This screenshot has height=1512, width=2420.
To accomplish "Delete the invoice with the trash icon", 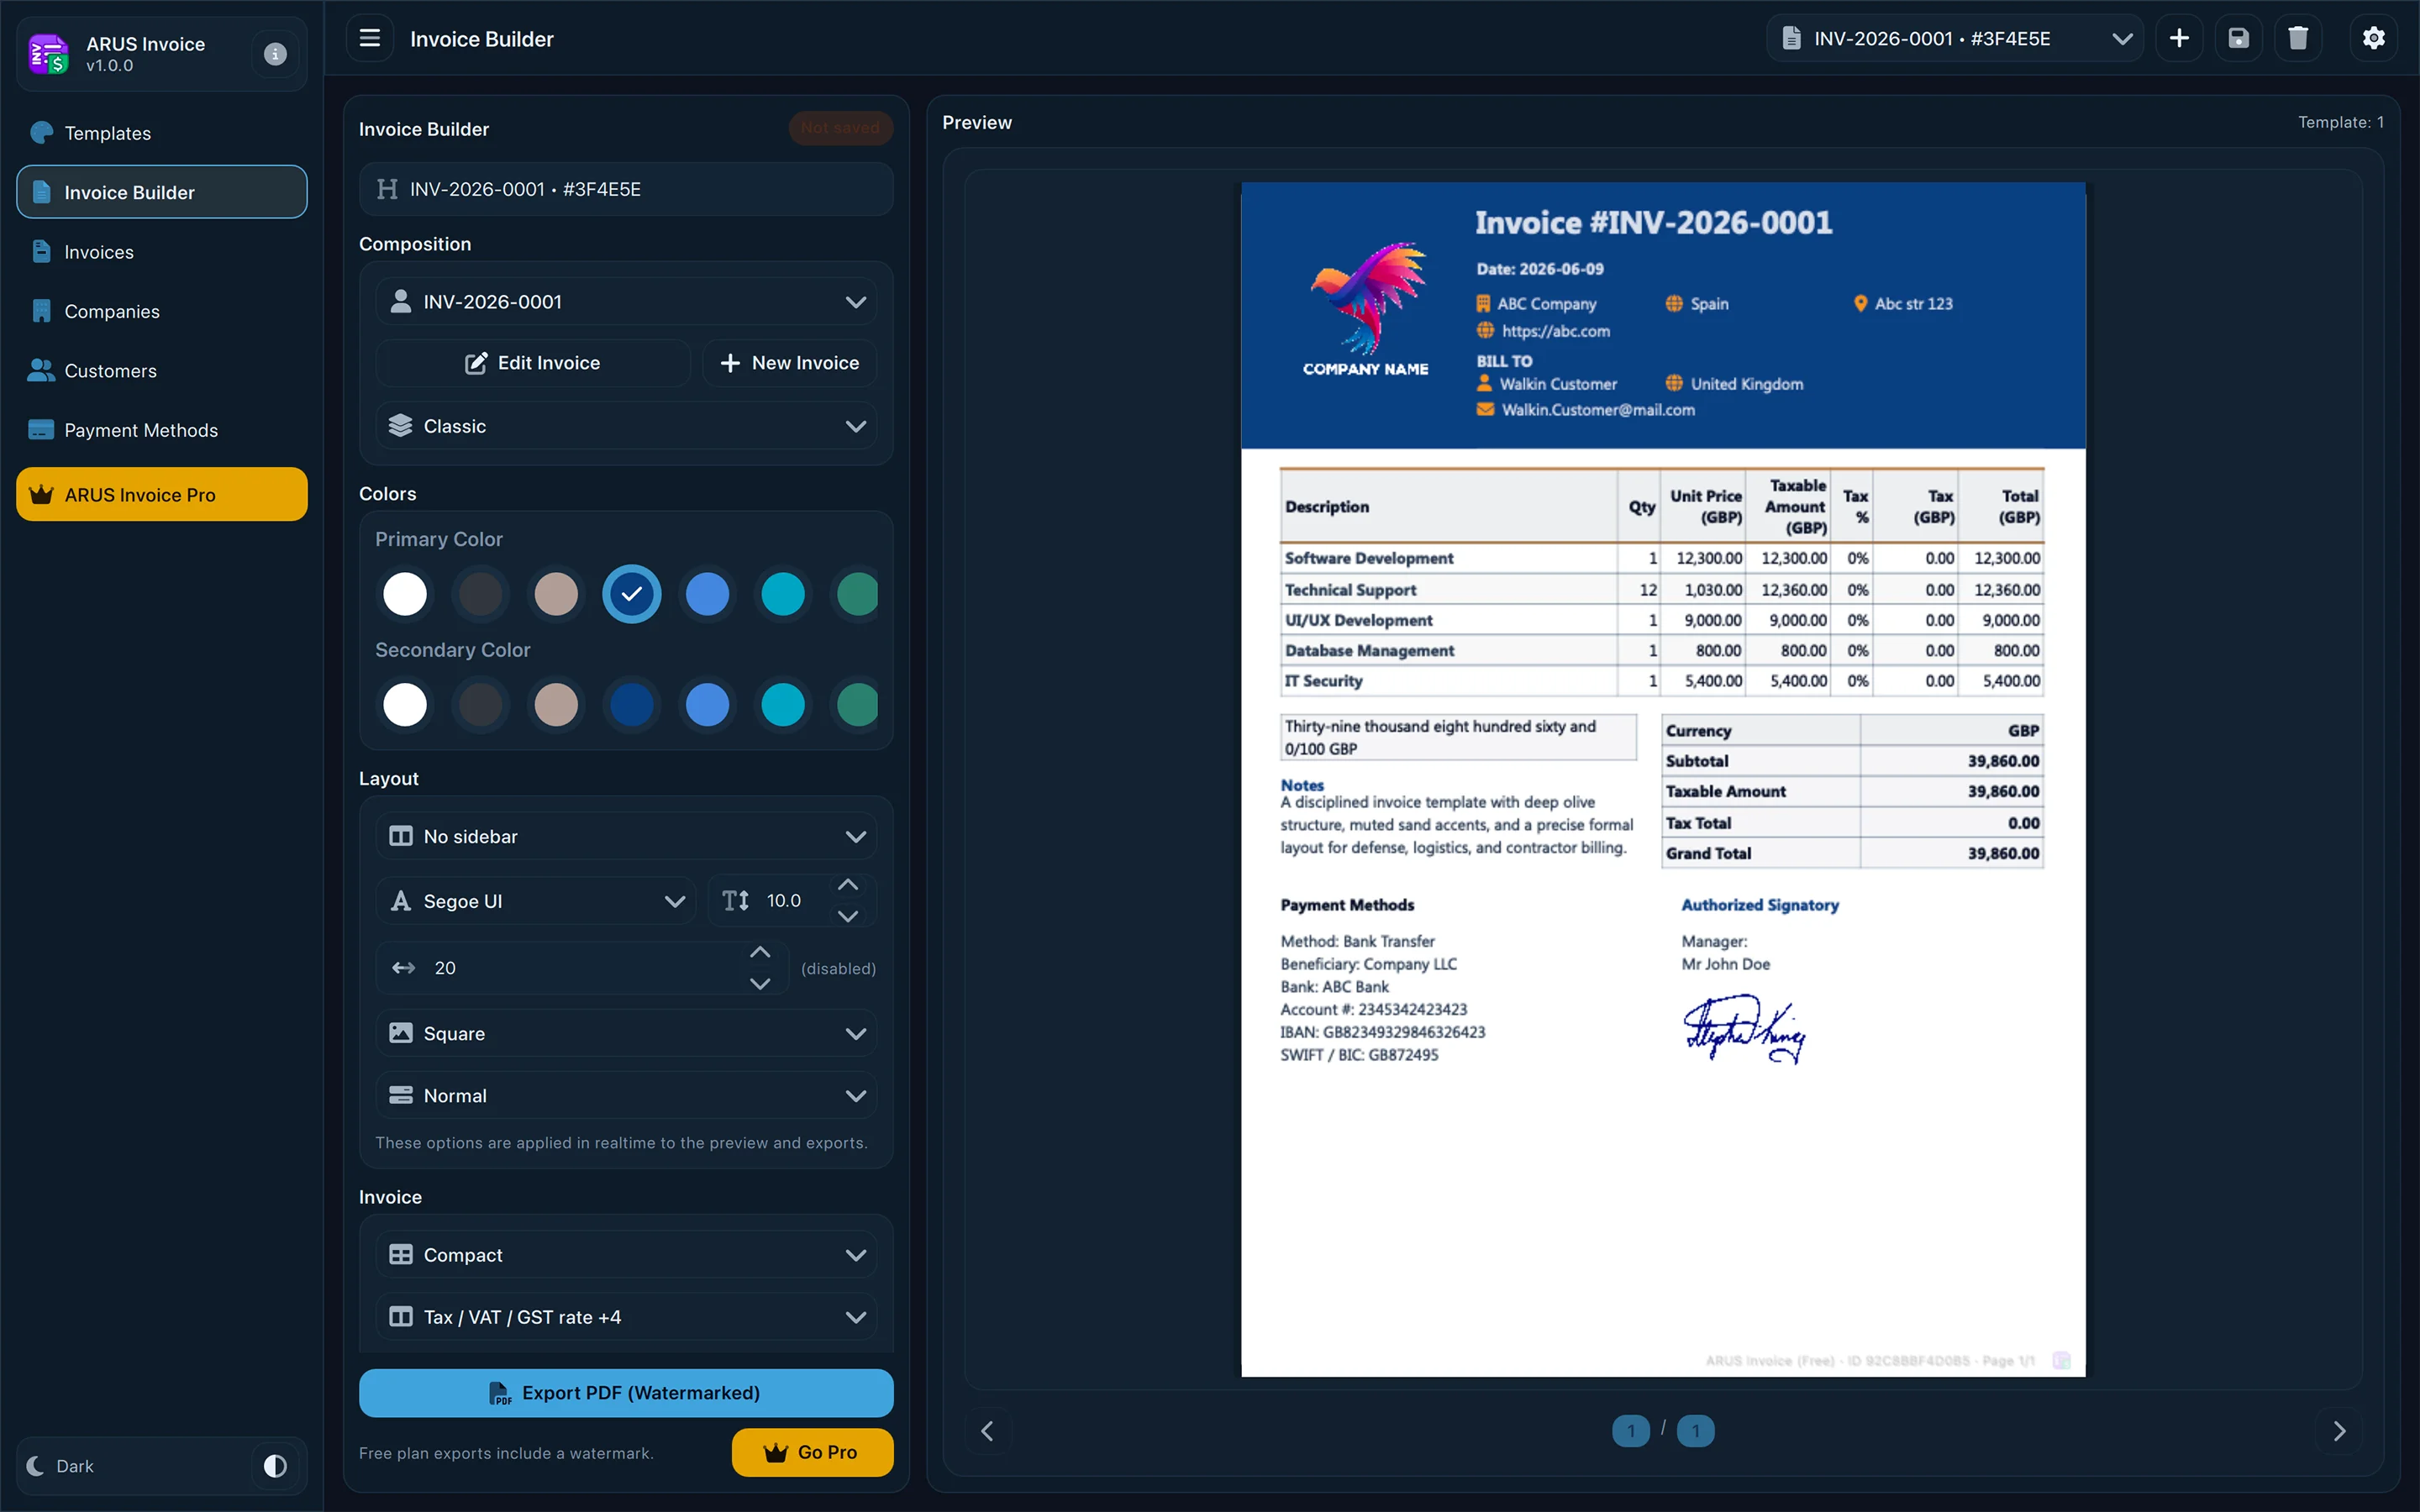I will pos(2297,38).
